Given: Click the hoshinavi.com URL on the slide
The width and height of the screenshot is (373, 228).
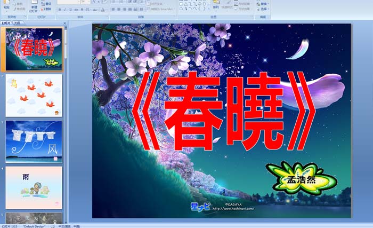Looking at the screenshot, I should 233,208.
